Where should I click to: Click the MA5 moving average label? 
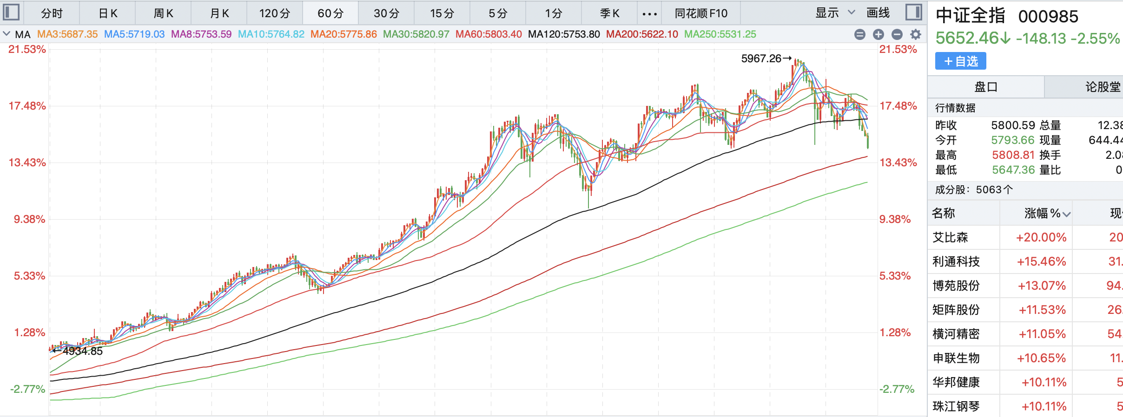coord(134,34)
